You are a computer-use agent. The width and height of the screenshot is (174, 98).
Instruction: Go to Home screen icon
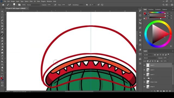(3, 5)
